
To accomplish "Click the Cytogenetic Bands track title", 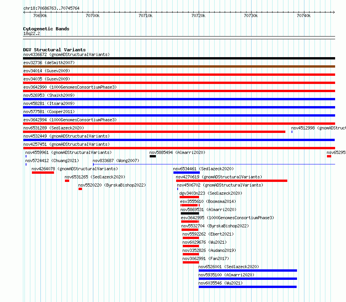I will click(x=46, y=29).
